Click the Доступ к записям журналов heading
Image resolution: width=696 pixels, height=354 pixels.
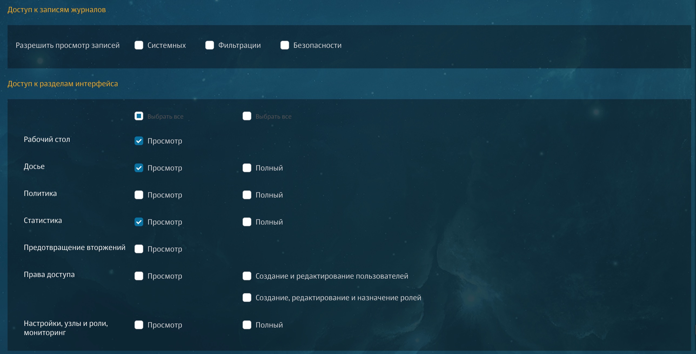(56, 10)
